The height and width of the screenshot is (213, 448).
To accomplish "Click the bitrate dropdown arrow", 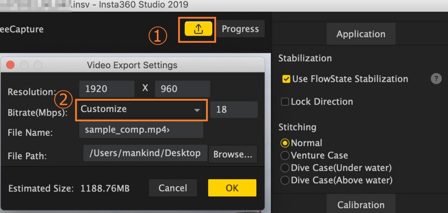I will [x=197, y=110].
